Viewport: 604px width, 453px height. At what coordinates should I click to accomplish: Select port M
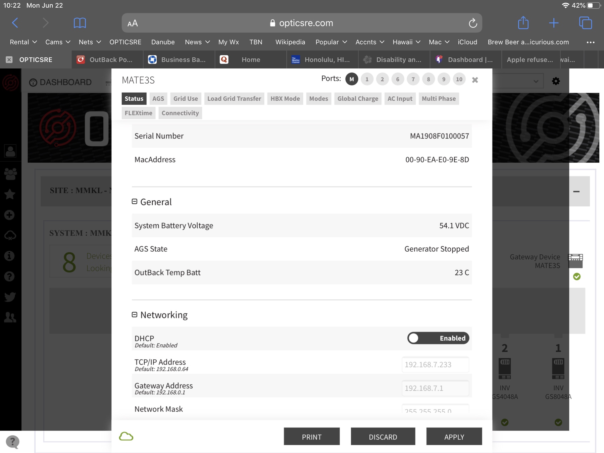[351, 79]
